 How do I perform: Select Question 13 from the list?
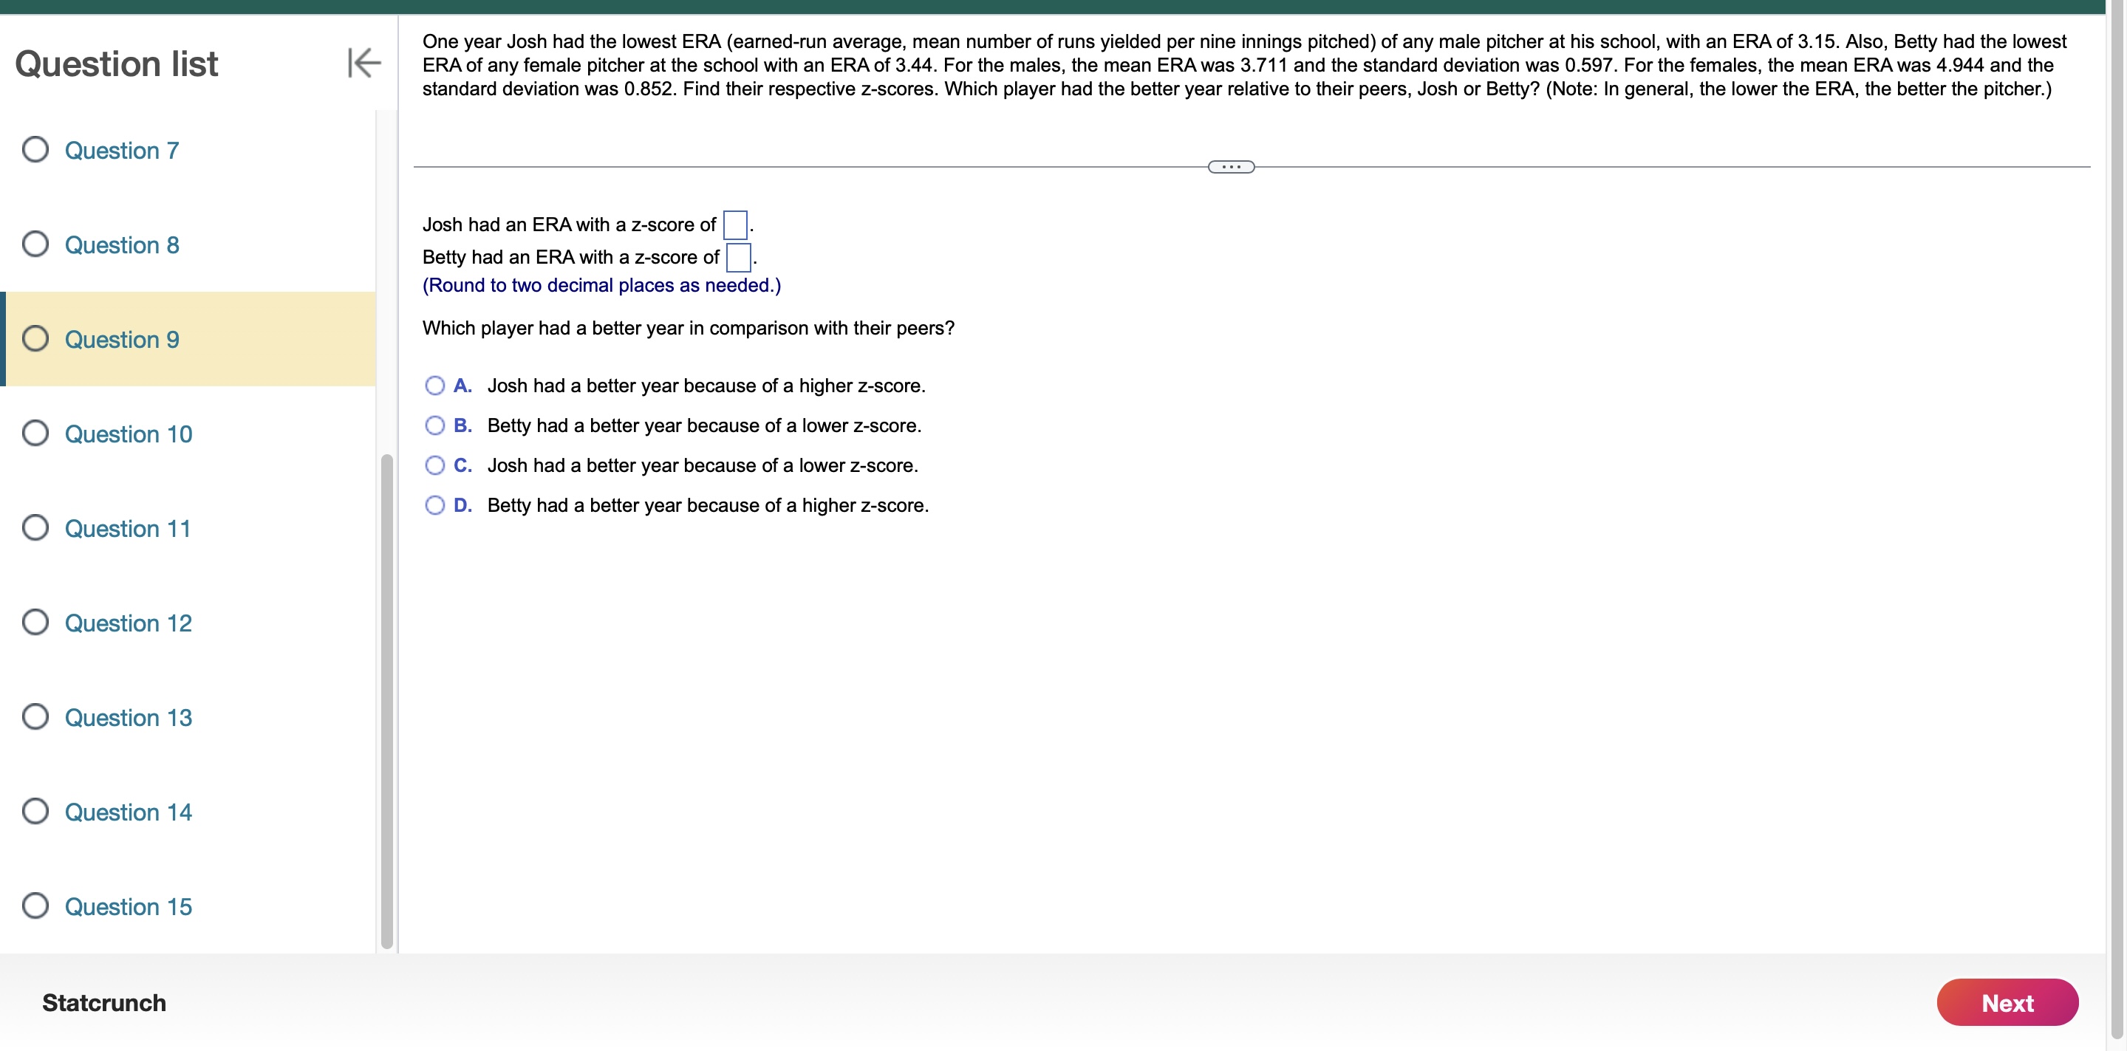(x=129, y=715)
